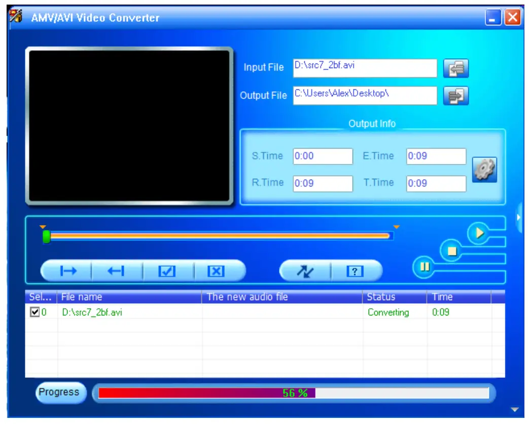Click the Input File path field
This screenshot has width=529, height=424.
click(x=365, y=68)
